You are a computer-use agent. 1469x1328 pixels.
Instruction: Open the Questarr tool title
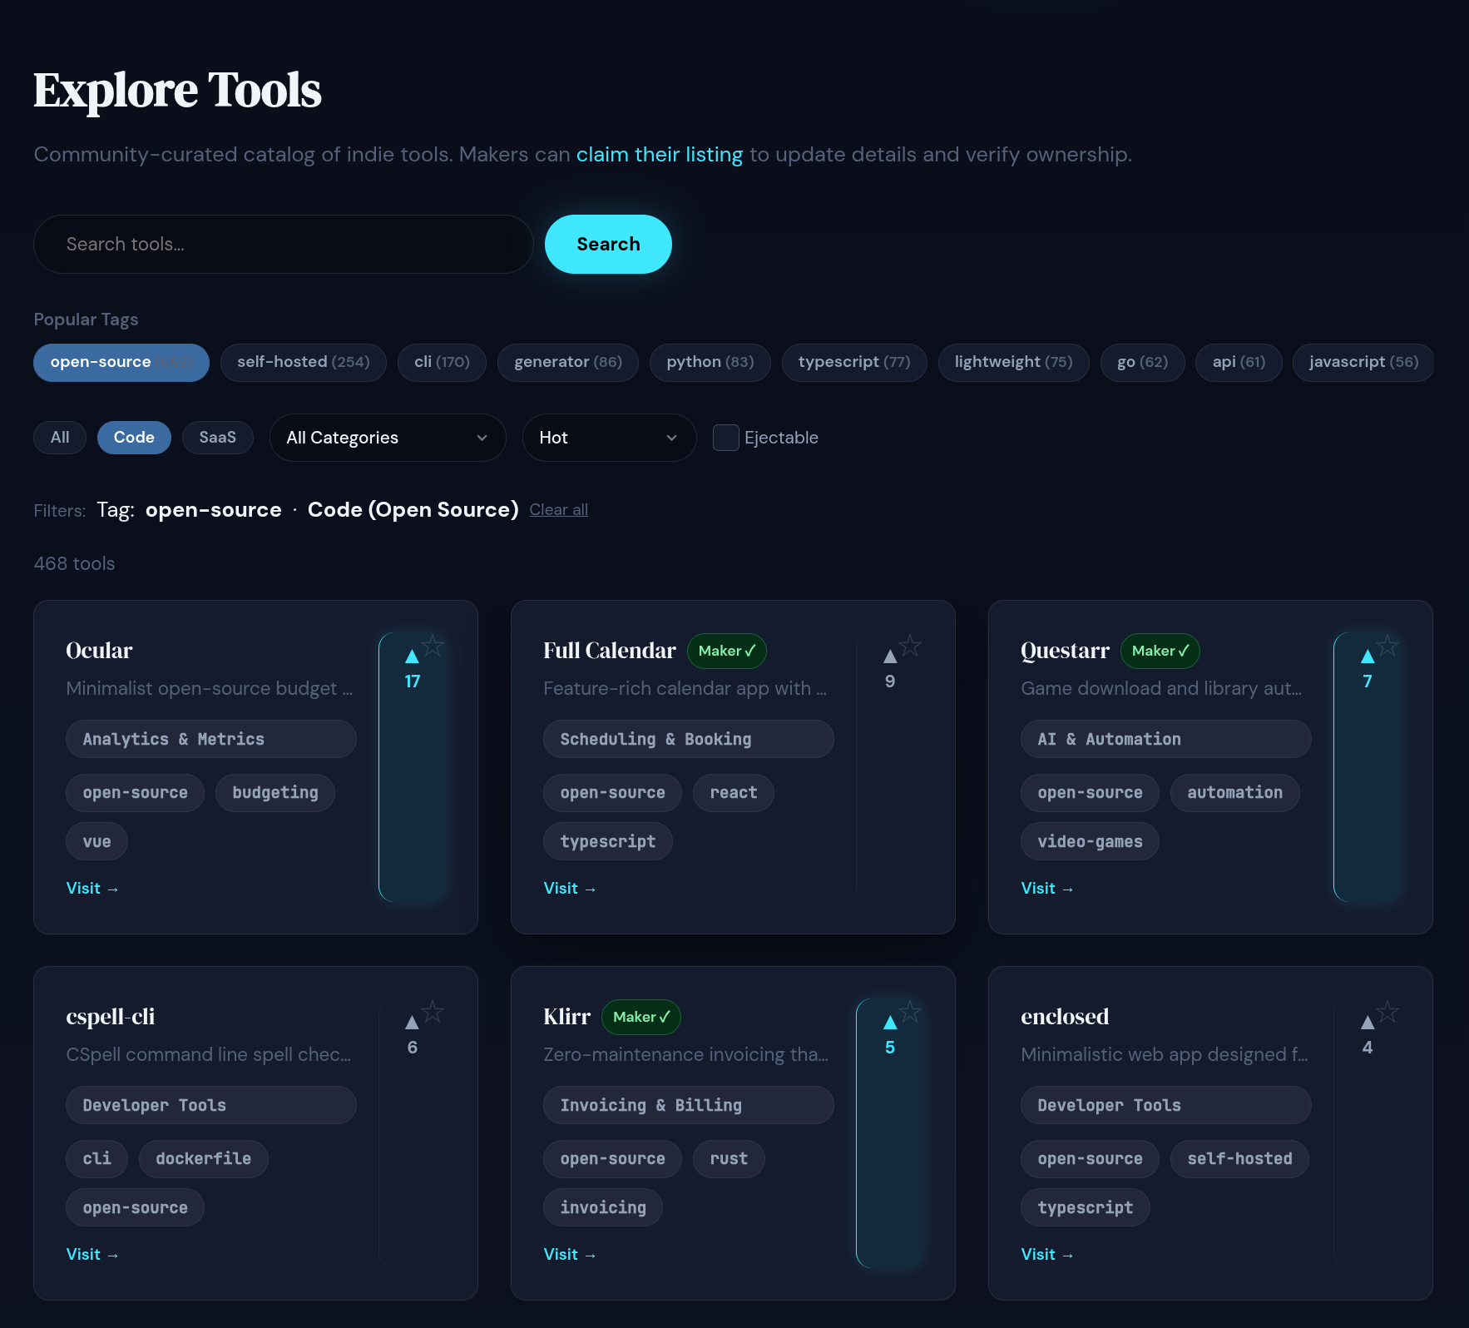coord(1066,651)
